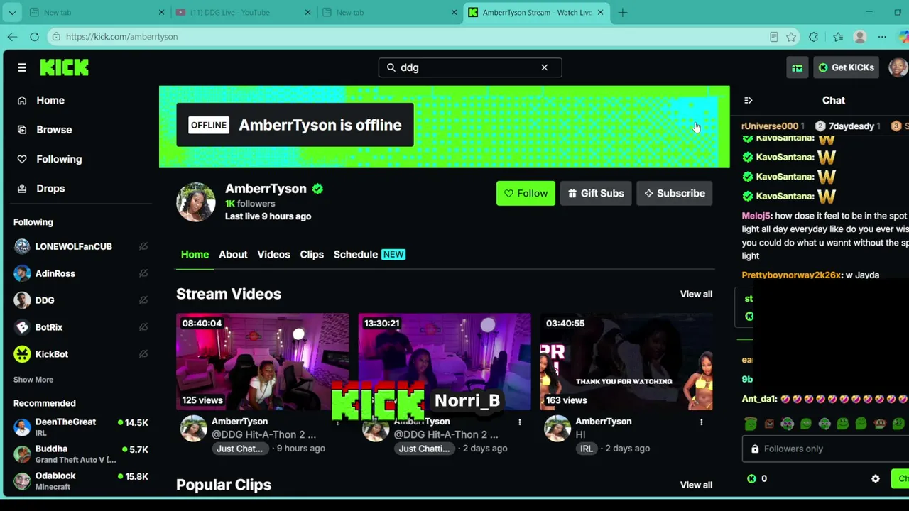909x511 pixels.
Task: Open options menu for the HI video
Action: pyautogui.click(x=702, y=422)
